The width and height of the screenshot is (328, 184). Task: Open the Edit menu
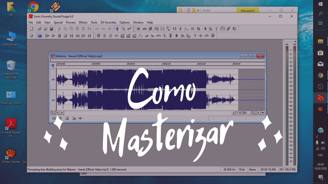39,22
